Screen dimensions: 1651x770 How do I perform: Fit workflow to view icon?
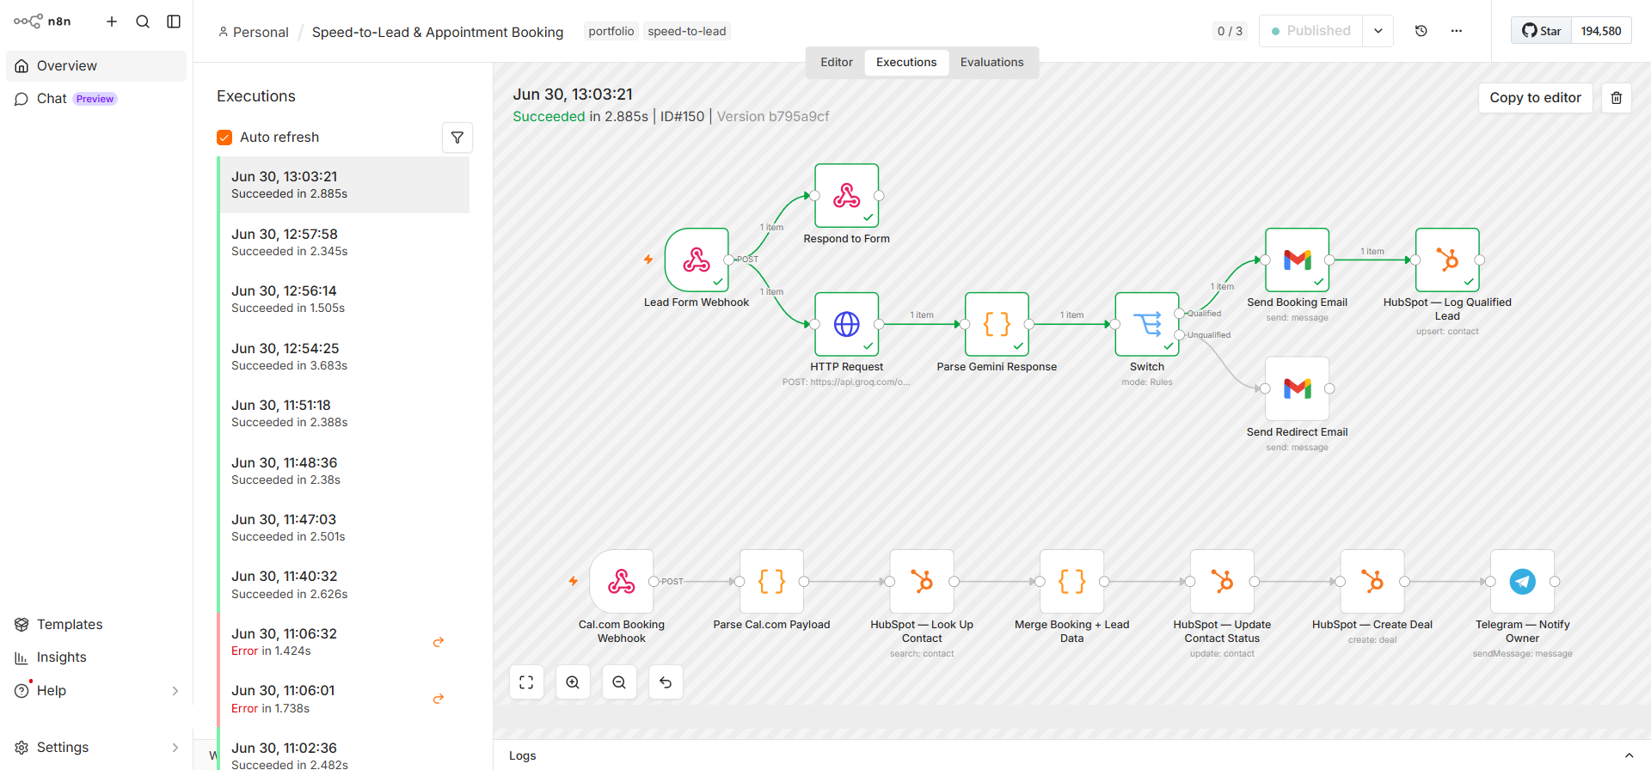tap(526, 682)
